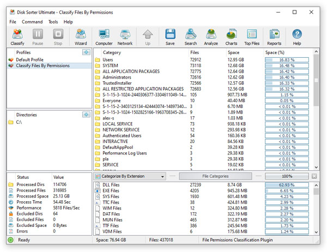
Task: Open the Network toolbar icon
Action: pos(125,37)
